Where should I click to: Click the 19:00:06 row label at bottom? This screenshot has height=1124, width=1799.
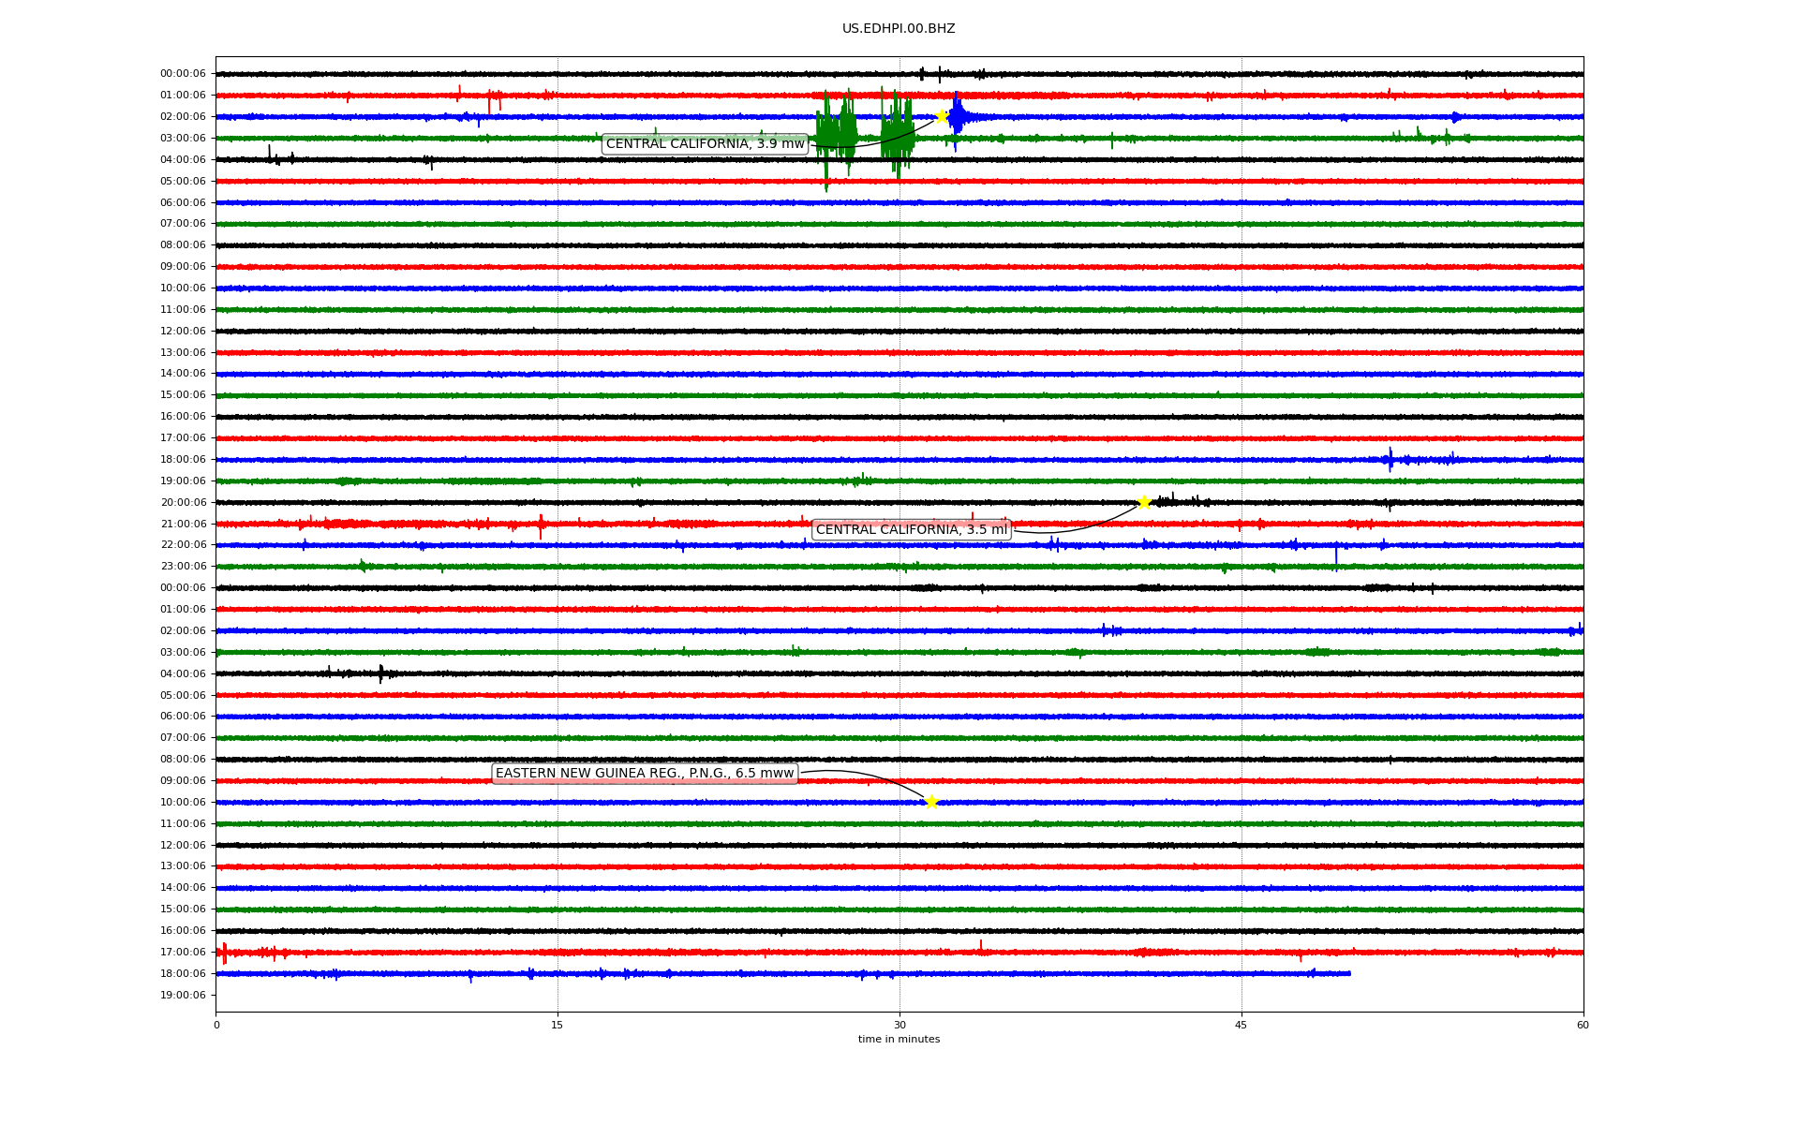pos(183,995)
